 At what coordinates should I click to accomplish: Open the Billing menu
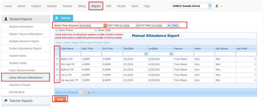pyautogui.click(x=82, y=6)
